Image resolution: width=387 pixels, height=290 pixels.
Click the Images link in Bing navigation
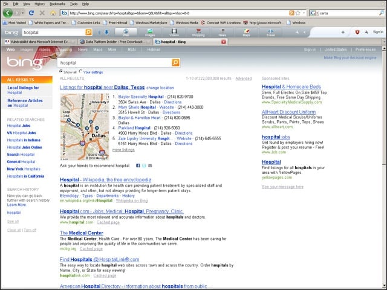[x=27, y=50]
